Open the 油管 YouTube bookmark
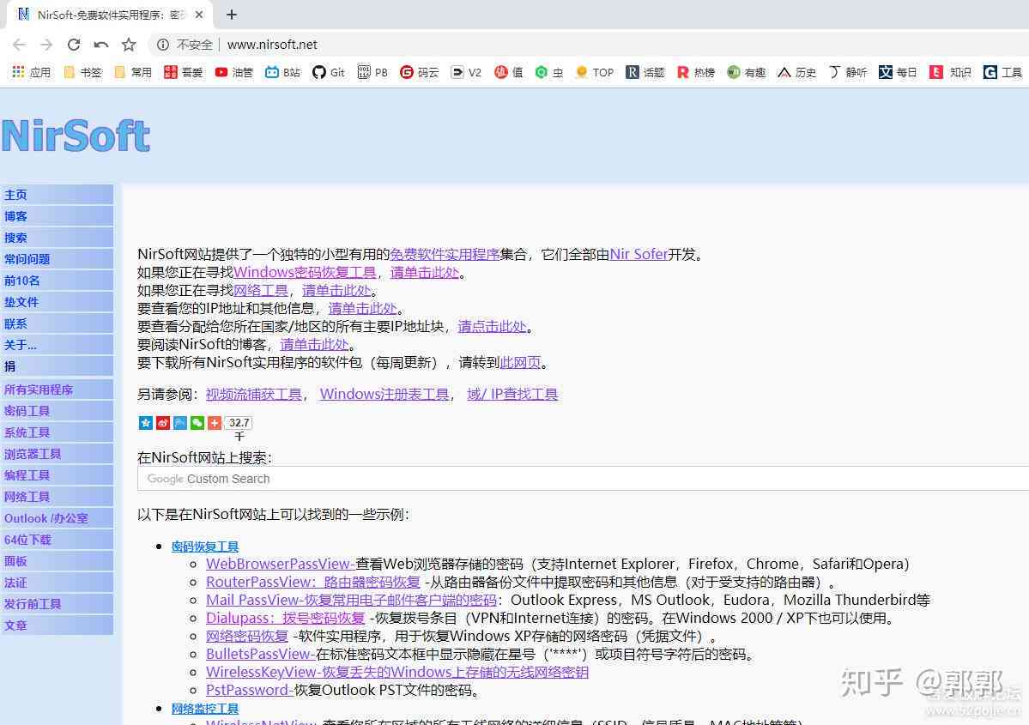1029x725 pixels. click(x=233, y=72)
